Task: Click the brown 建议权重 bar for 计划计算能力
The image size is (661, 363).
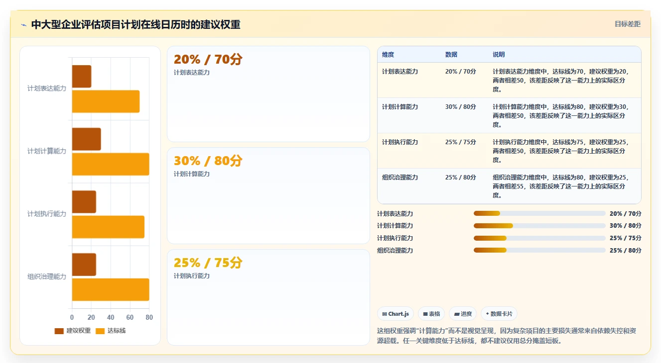Action: pyautogui.click(x=87, y=139)
